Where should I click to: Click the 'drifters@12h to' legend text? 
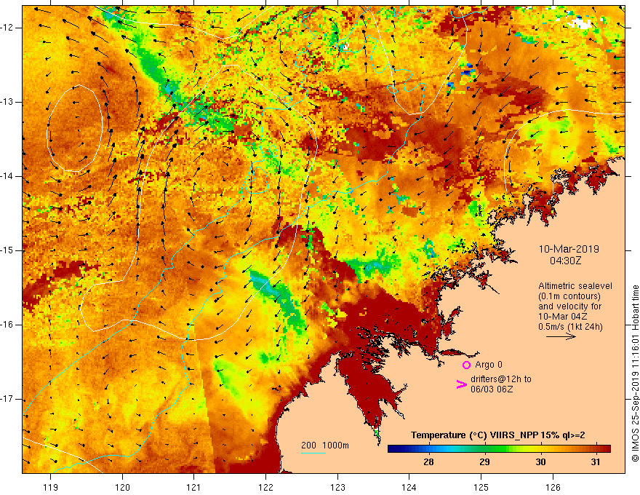coord(501,379)
